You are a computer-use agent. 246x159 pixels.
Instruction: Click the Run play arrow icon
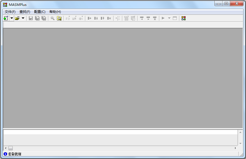pos(163,18)
